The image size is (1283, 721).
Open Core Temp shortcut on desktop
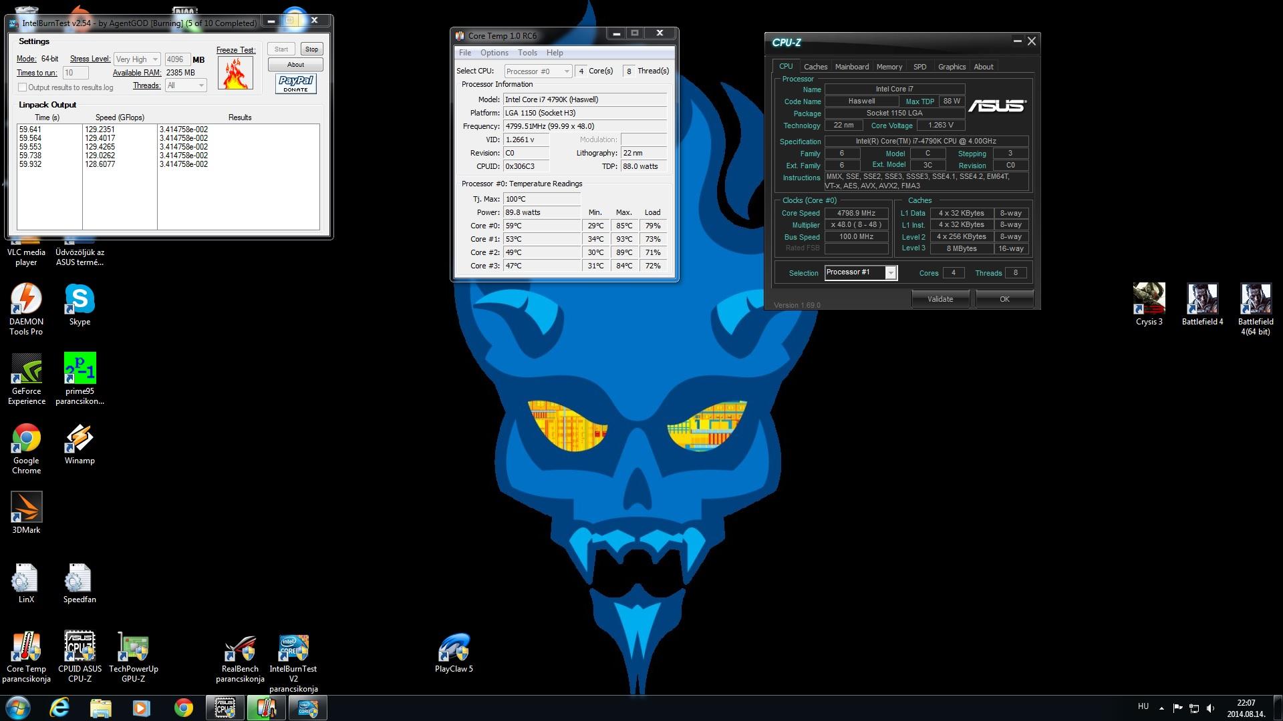pos(26,657)
